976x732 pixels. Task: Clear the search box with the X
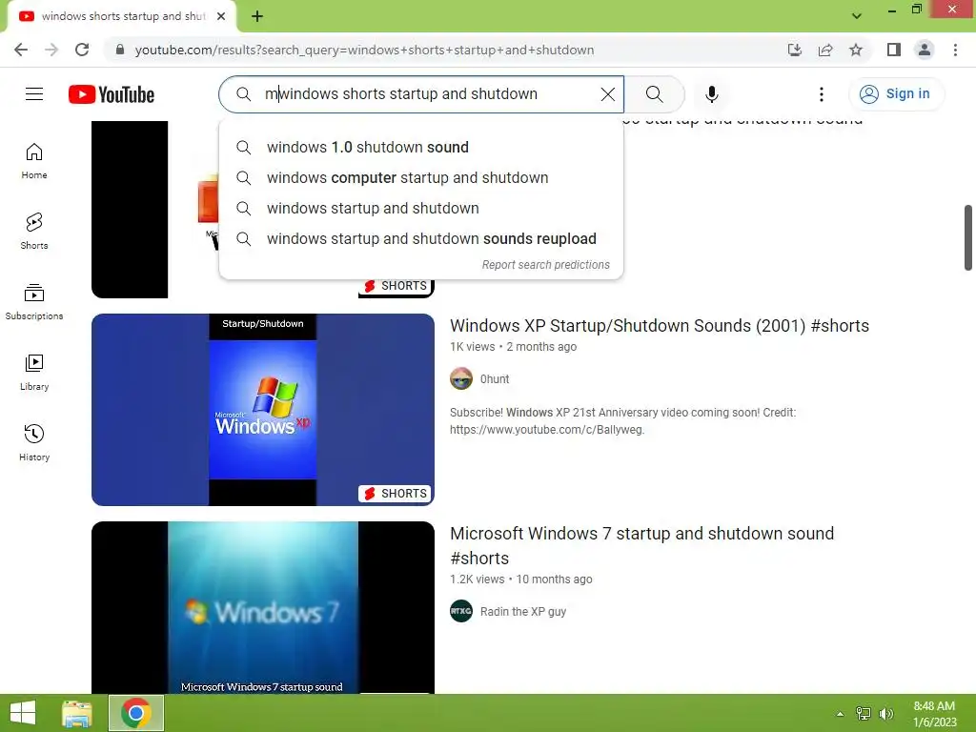[607, 94]
